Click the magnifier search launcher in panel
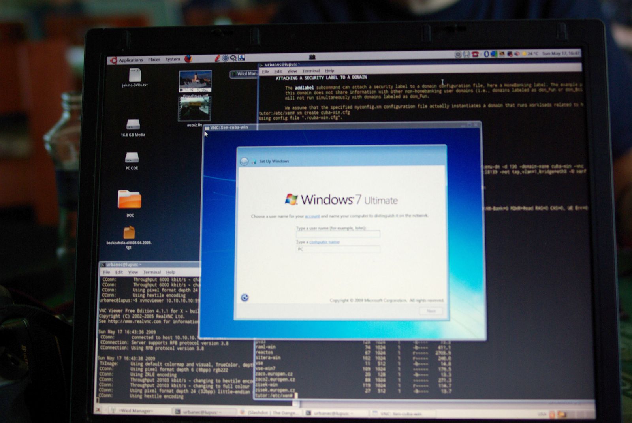 (233, 58)
